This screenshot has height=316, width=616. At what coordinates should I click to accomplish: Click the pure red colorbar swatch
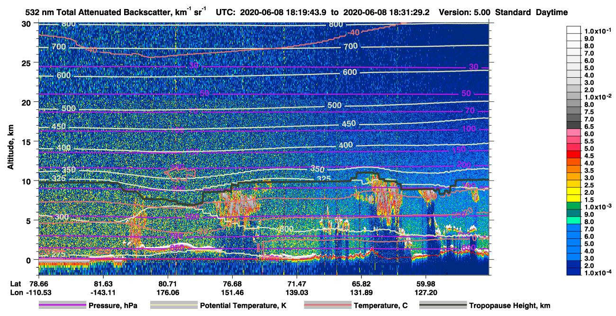[573, 155]
